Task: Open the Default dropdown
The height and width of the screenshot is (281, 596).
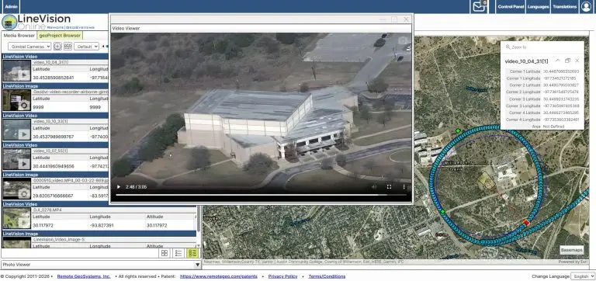Action: point(86,47)
